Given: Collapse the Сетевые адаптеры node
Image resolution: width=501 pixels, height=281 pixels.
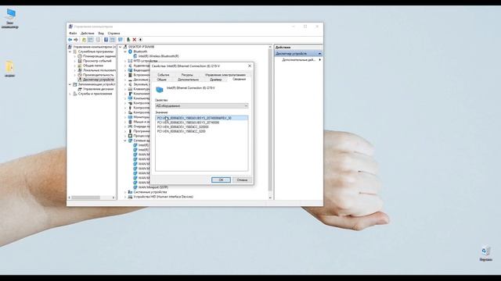Looking at the screenshot, I should [125, 140].
